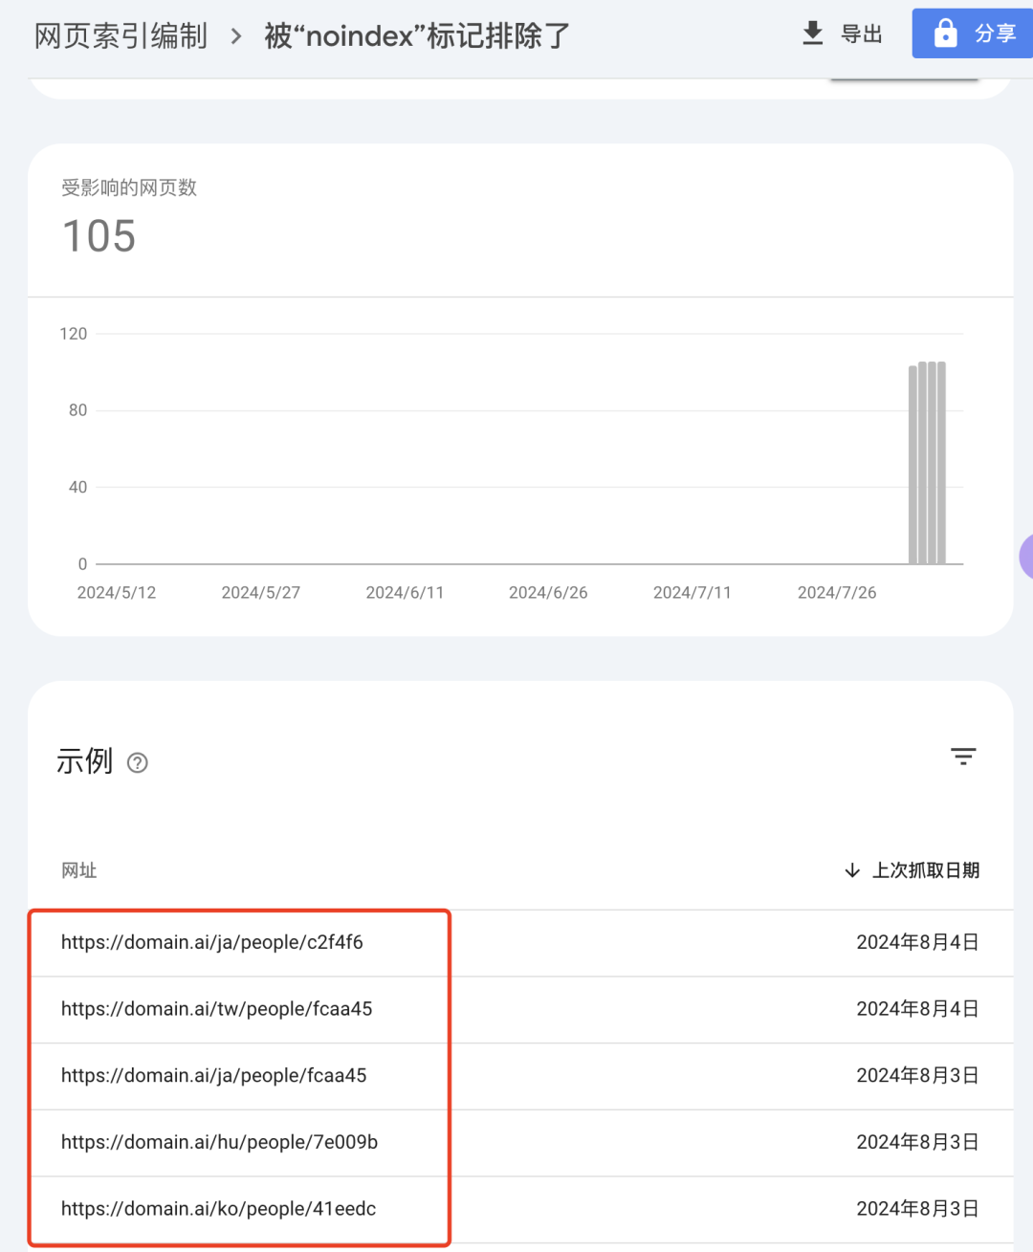Click the 被“noindex”标记排除了 breadcrumb title
1033x1252 pixels.
coord(417,36)
